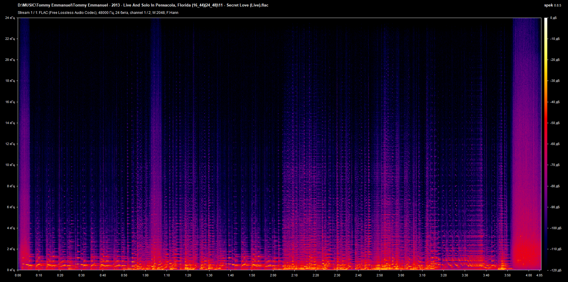Click the file path title text
Image resolution: width=568 pixels, height=282 pixels.
143,5
